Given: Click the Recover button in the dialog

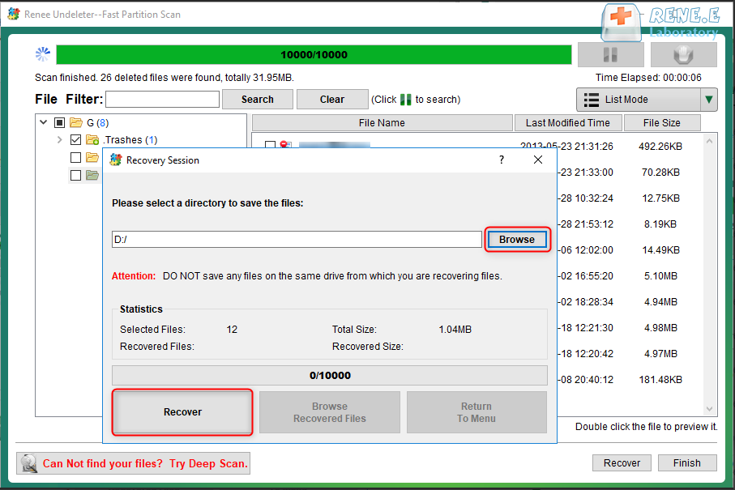Looking at the screenshot, I should (182, 412).
